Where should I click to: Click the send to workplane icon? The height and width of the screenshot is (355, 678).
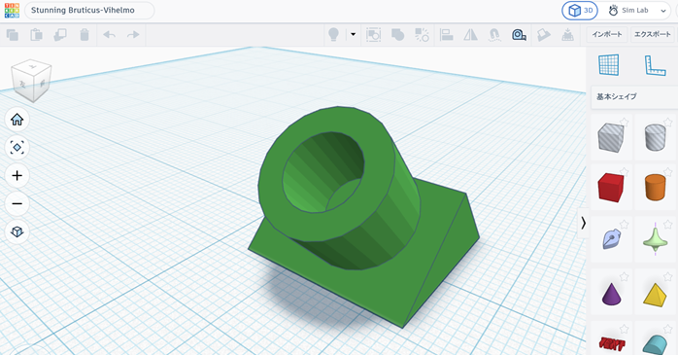click(567, 35)
